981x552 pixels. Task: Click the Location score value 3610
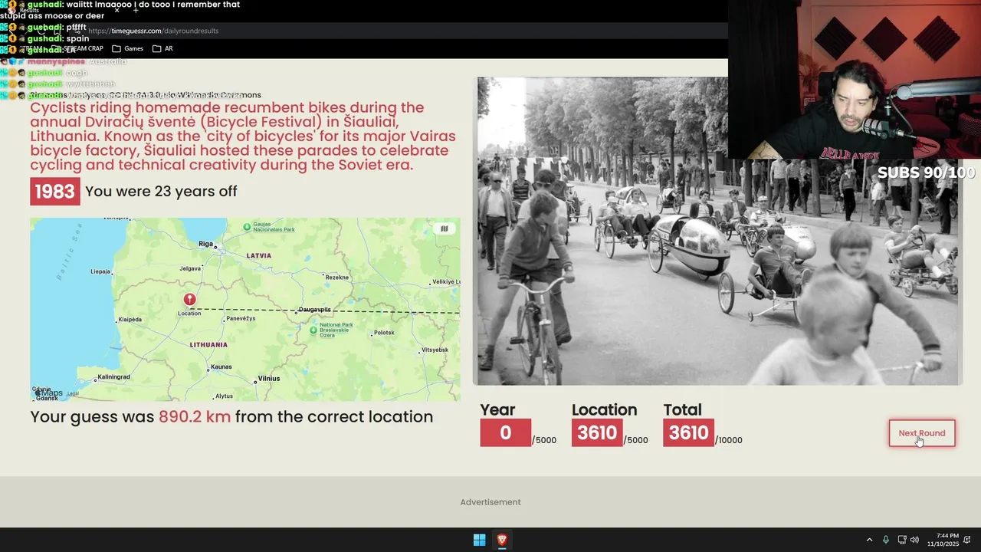click(x=597, y=433)
